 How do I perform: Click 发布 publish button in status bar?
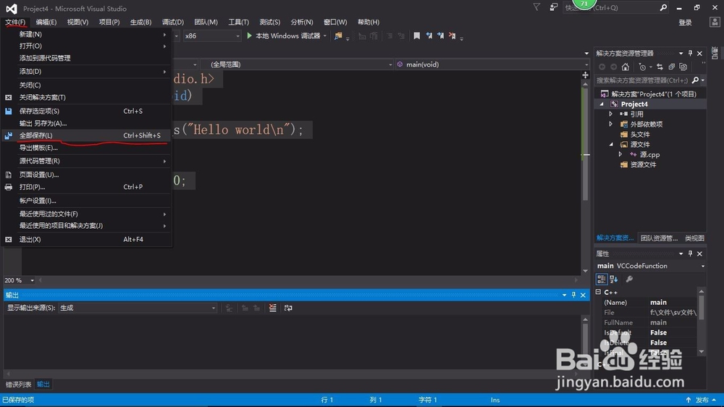tap(702, 400)
